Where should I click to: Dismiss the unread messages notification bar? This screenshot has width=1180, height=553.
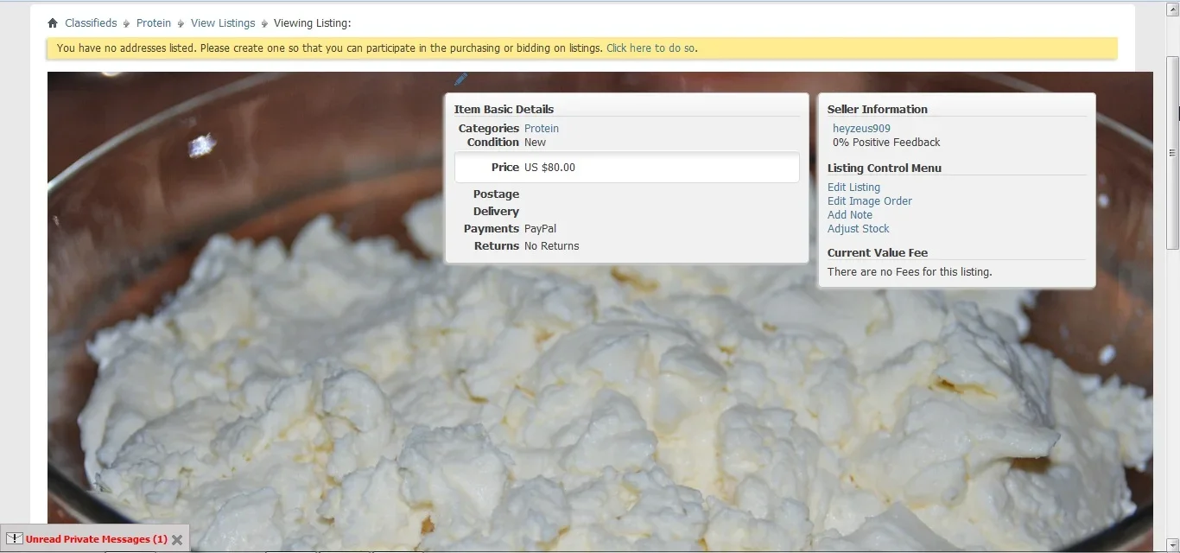[177, 540]
